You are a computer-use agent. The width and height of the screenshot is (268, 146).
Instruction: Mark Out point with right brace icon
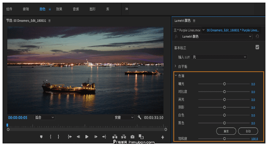click(58, 137)
